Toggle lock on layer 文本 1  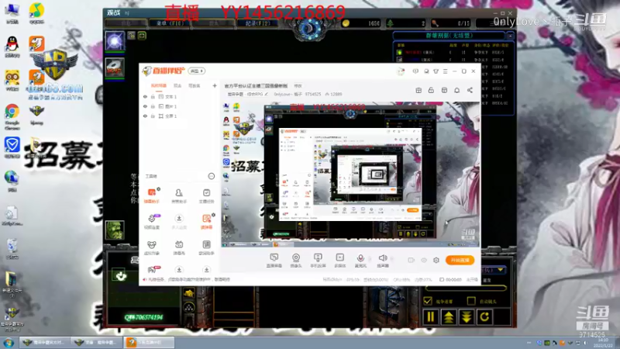tap(153, 96)
